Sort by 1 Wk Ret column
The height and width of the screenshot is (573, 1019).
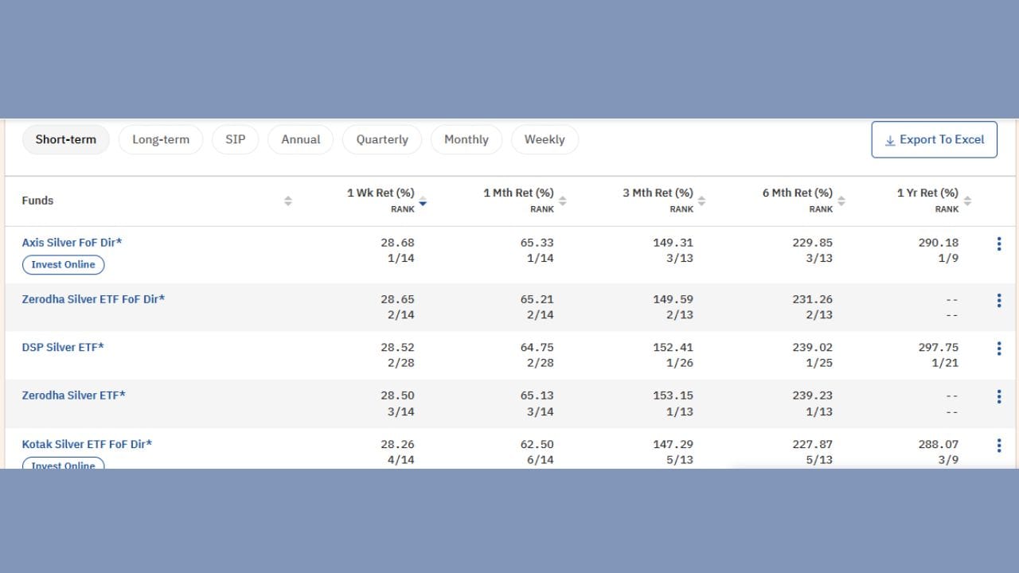[423, 201]
